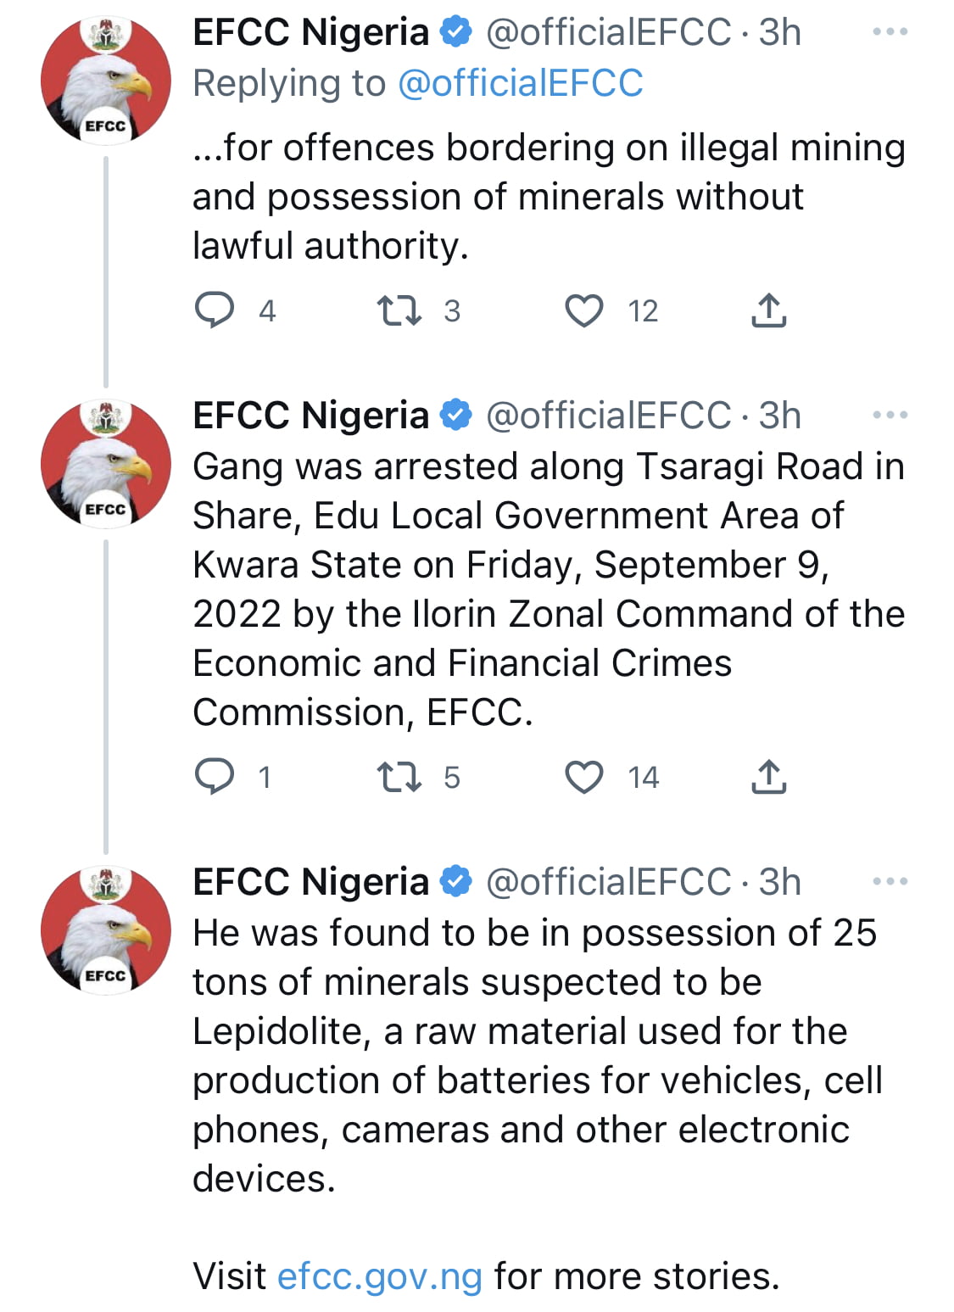Open @officialEFCC handle on second tweet
The height and width of the screenshot is (1312, 954).
608,415
